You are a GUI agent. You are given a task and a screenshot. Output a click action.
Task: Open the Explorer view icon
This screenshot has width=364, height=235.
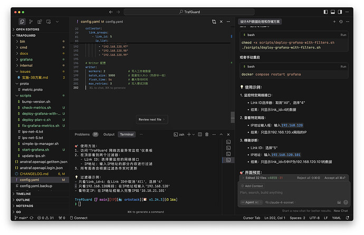coord(22,22)
